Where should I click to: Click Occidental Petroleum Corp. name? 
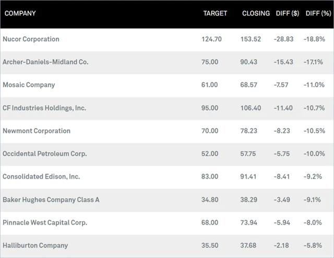tap(44, 154)
